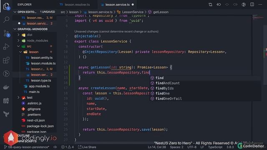The width and height of the screenshot is (267, 150).
Task: Click LF end-of-line setting
Action: [x=202, y=147]
